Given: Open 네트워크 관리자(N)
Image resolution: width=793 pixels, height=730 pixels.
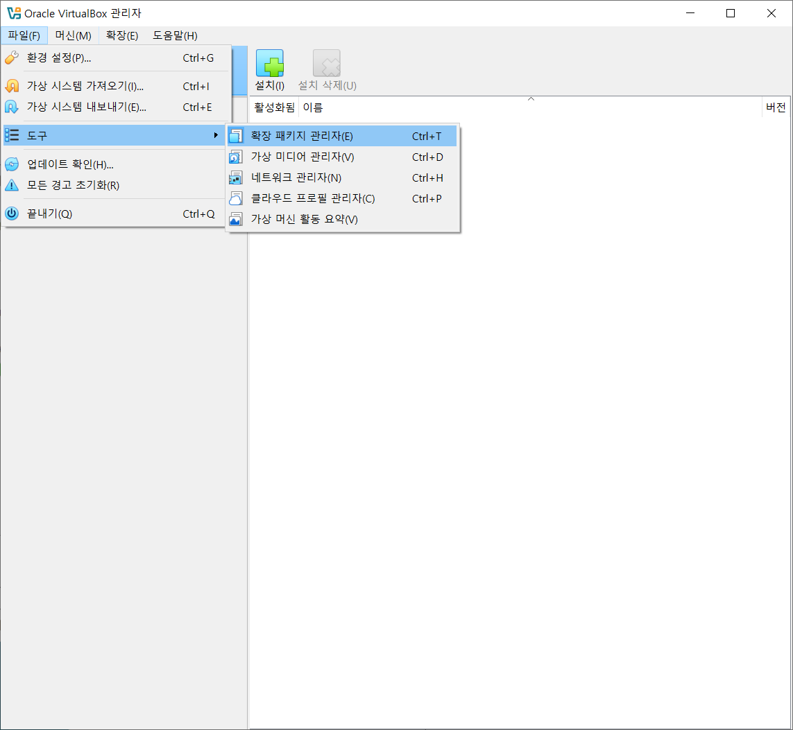Looking at the screenshot, I should (x=342, y=178).
